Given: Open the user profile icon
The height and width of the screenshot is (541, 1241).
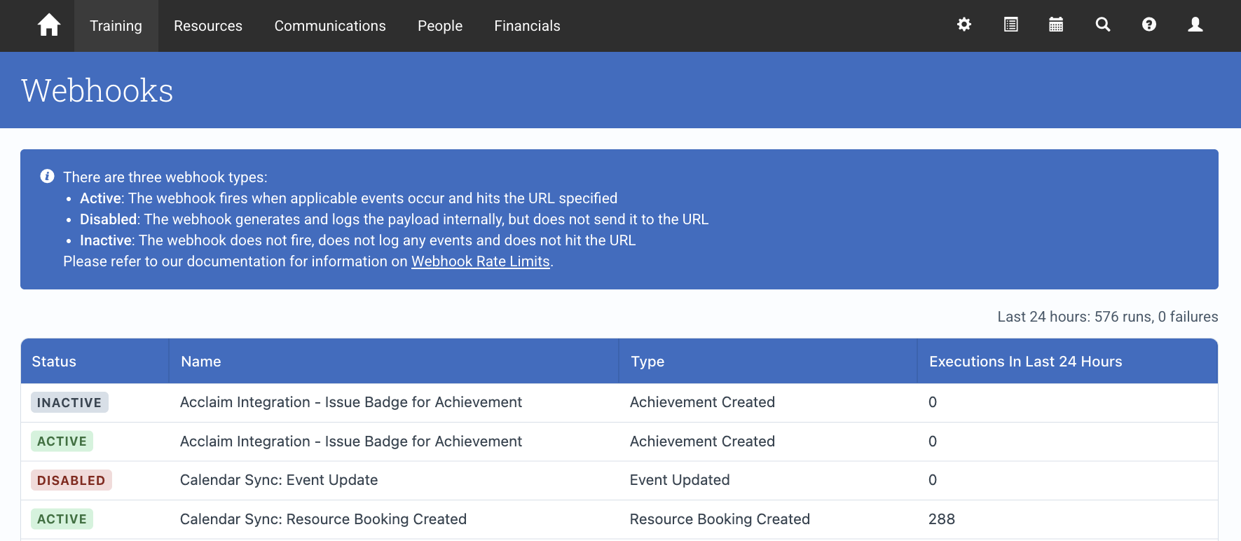Looking at the screenshot, I should (1195, 25).
